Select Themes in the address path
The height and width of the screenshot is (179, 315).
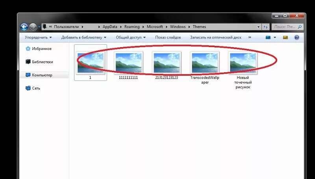coord(199,27)
